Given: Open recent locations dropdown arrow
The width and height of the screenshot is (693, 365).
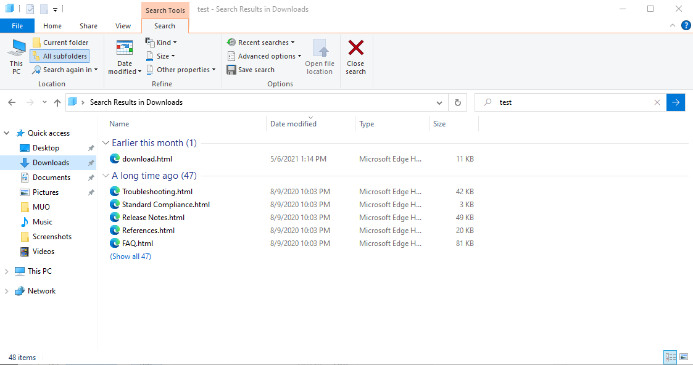Looking at the screenshot, I should click(44, 102).
